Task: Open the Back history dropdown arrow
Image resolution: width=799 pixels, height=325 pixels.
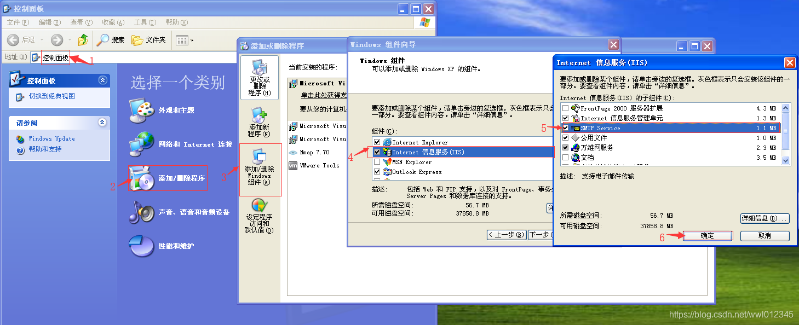Action: click(42, 40)
